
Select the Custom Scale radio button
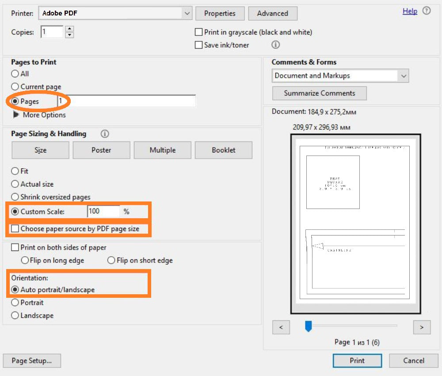coord(15,211)
